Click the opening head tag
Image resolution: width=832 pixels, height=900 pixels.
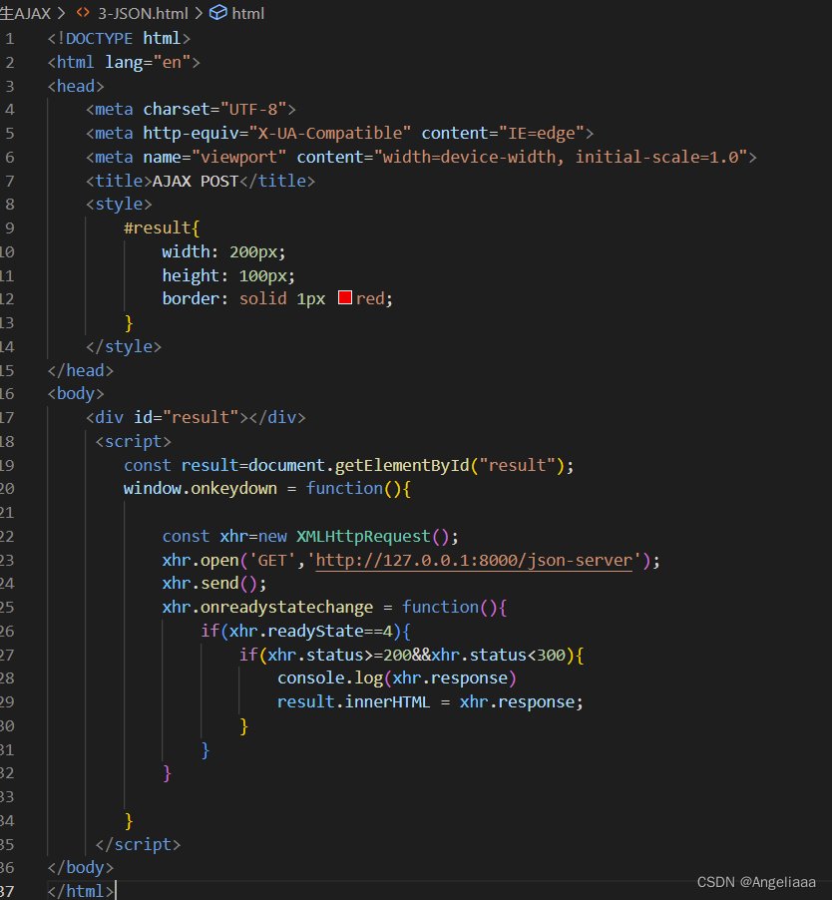click(x=76, y=86)
